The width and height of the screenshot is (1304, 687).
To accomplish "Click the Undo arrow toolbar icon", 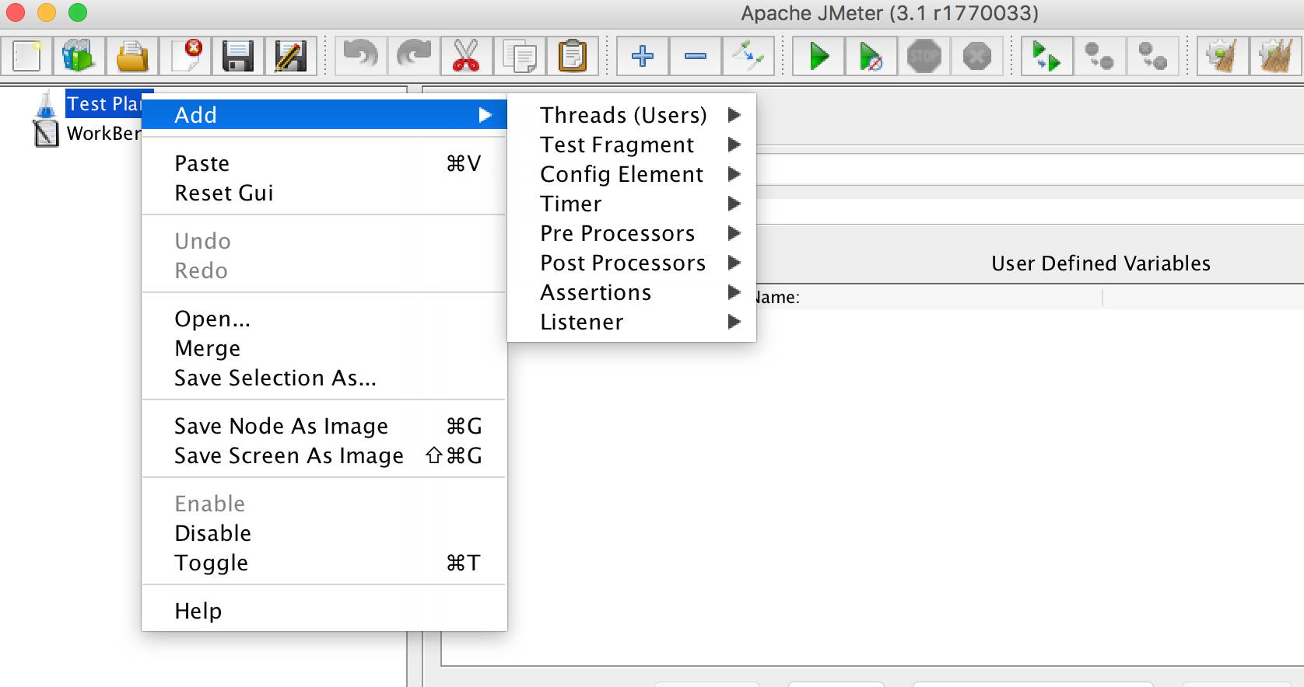I will [360, 56].
